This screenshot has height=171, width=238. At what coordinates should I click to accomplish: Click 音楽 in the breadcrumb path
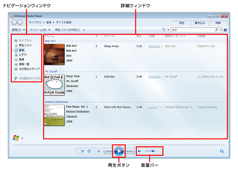[x=49, y=22]
